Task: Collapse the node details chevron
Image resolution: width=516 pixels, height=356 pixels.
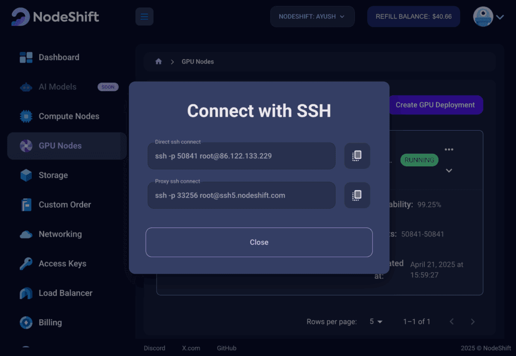Action: coord(449,170)
